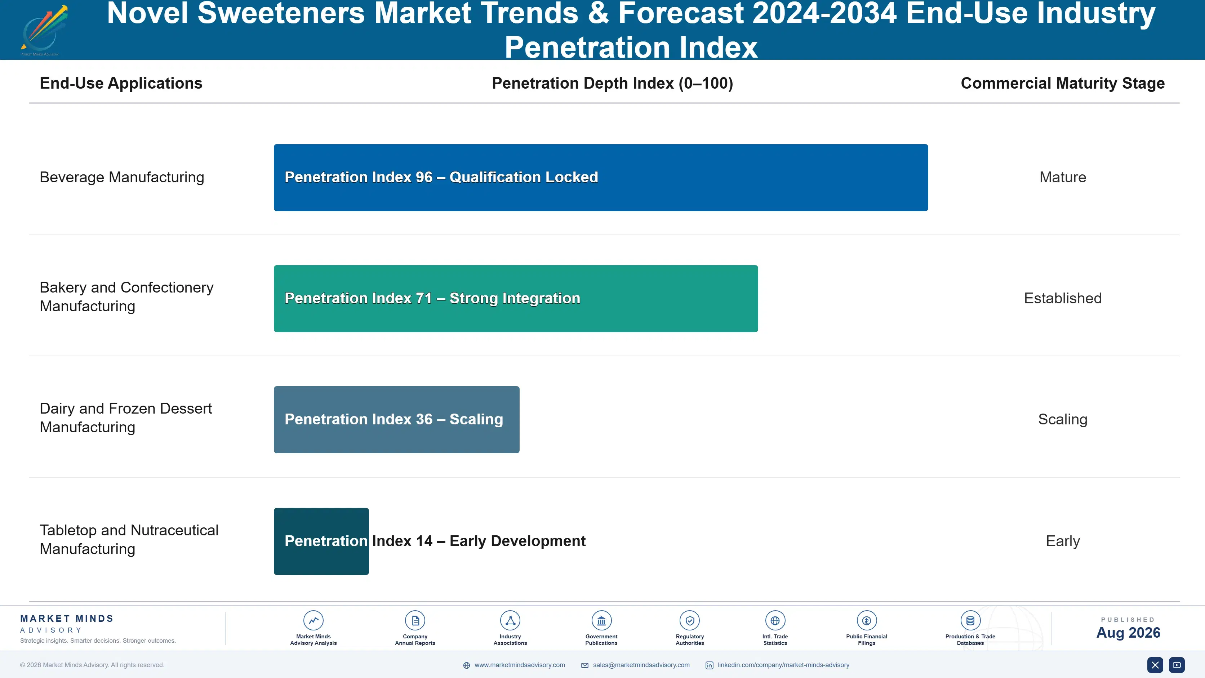1205x678 pixels.
Task: Click the MARKET MINDS ADVISORY footer wordmark
Action: (x=67, y=624)
